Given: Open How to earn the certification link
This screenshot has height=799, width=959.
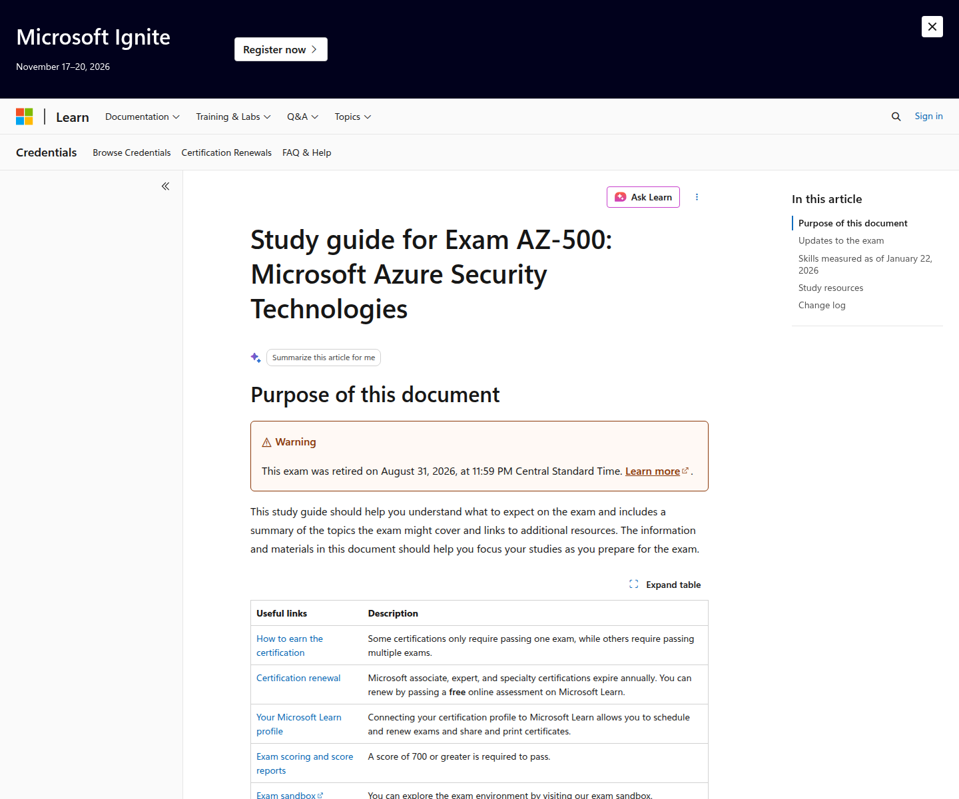Looking at the screenshot, I should pyautogui.click(x=290, y=646).
